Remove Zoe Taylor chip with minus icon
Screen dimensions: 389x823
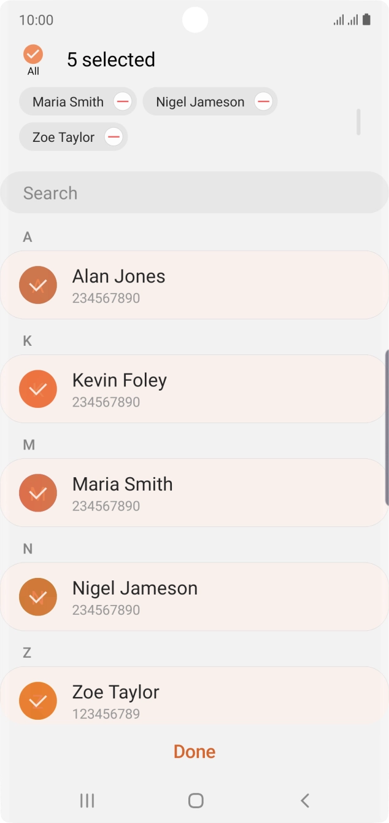click(114, 137)
